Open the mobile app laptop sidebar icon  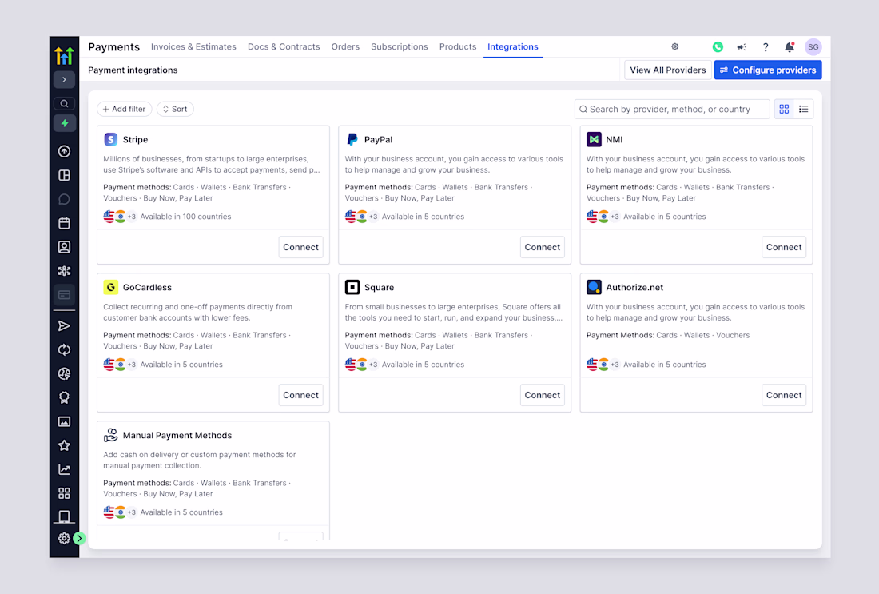click(64, 516)
